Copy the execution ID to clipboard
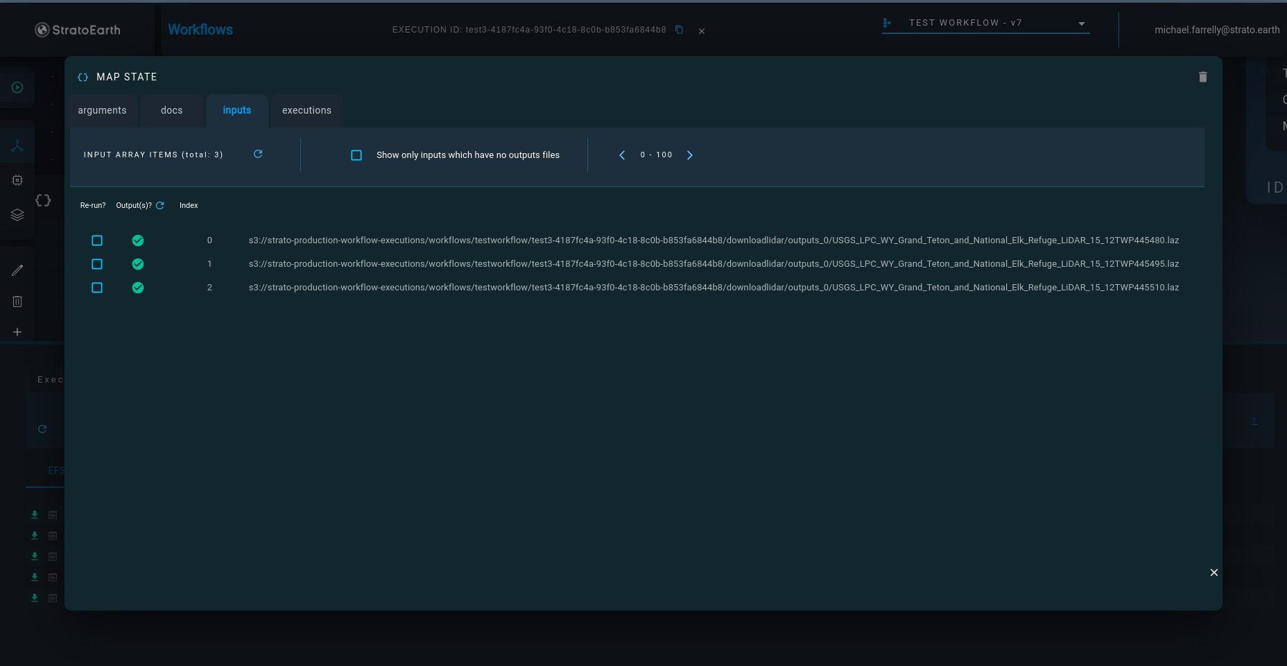Image resolution: width=1287 pixels, height=666 pixels. (x=680, y=30)
